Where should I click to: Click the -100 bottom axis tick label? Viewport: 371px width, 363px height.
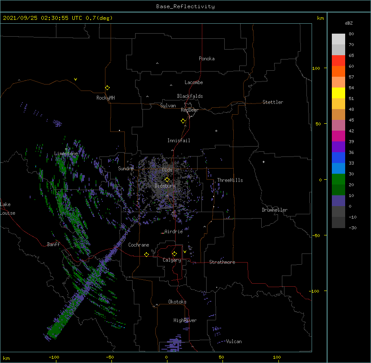click(54, 357)
